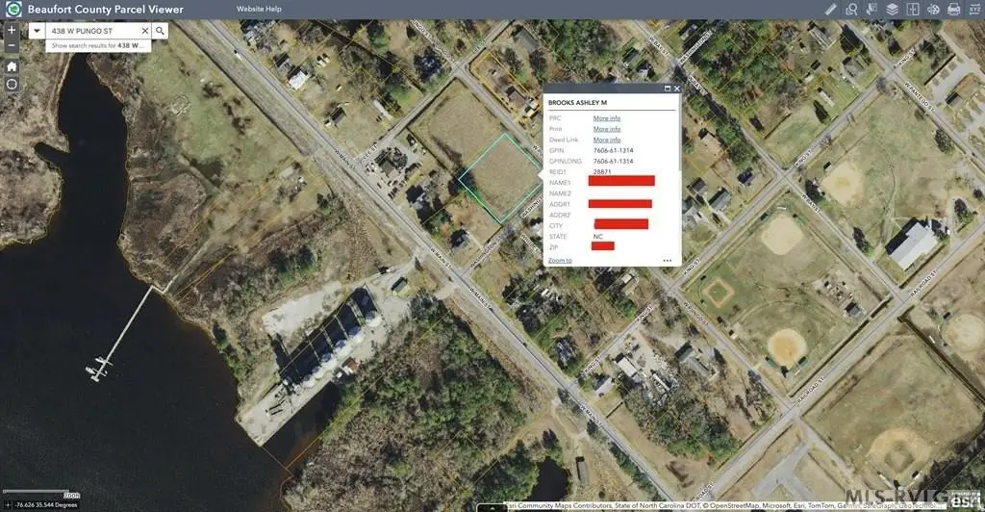This screenshot has width=985, height=512.
Task: Open the XYZ coordinates tool
Action: coord(973,9)
